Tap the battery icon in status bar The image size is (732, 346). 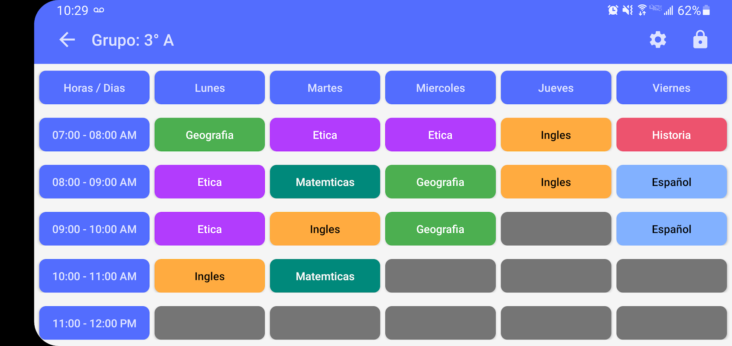tap(706, 10)
